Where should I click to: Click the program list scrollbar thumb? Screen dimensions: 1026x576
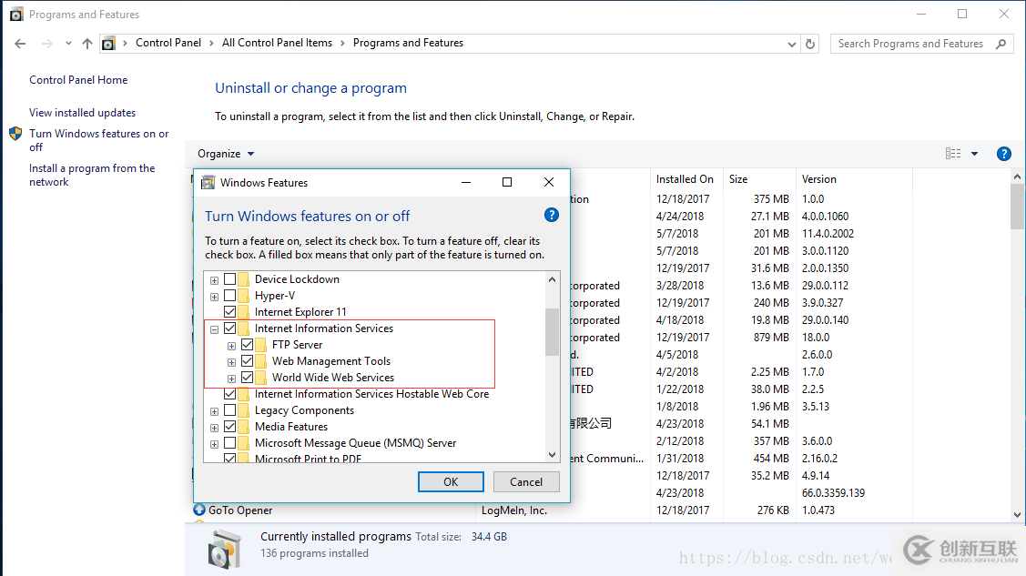1017,207
